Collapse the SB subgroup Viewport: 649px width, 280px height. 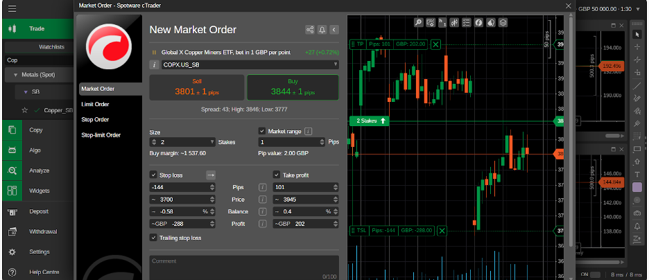pos(25,91)
